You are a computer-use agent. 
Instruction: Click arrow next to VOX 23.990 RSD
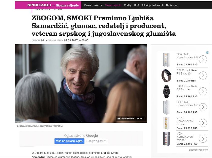coord(203,123)
